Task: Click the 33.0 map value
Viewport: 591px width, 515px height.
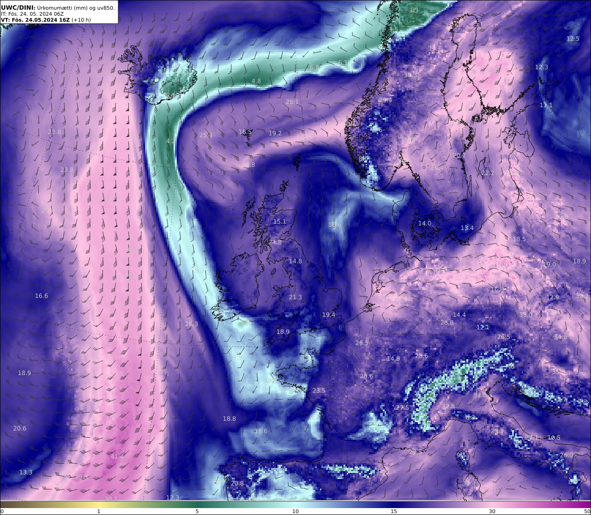Action: pyautogui.click(x=526, y=315)
